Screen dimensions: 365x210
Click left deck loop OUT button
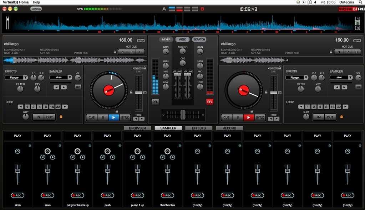[50, 117]
